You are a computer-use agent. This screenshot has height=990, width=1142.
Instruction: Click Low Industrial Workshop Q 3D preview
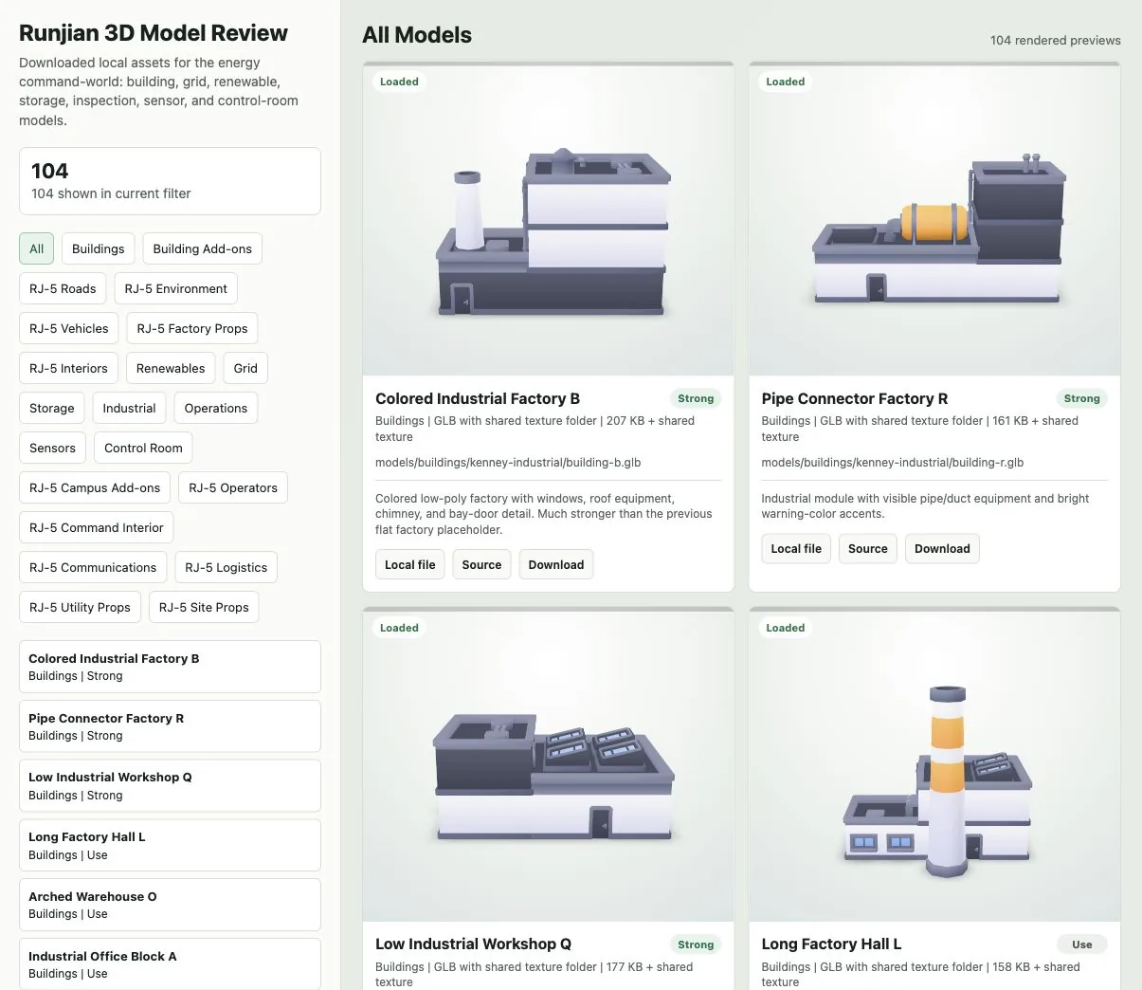(x=548, y=766)
